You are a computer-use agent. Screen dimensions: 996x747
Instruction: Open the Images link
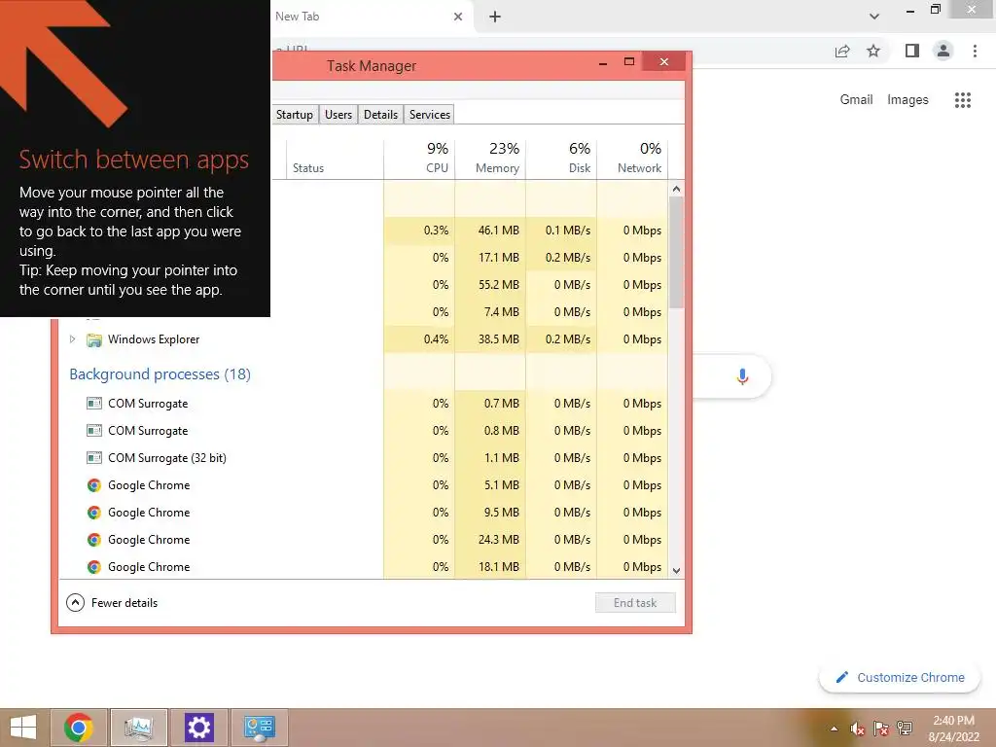click(x=907, y=100)
